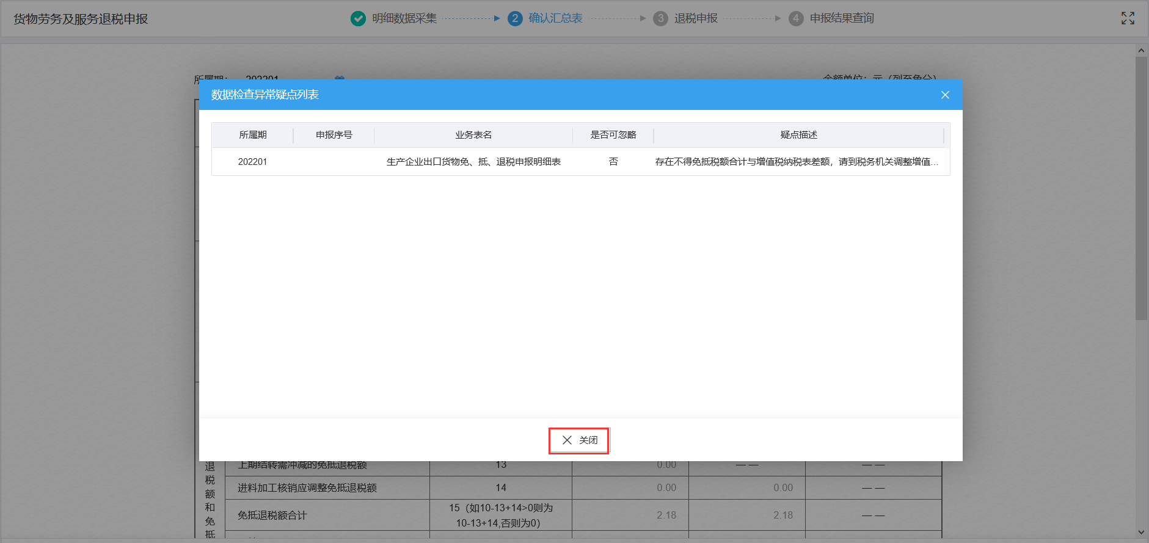Click the 否 value in the ignorable column

[x=613, y=162]
